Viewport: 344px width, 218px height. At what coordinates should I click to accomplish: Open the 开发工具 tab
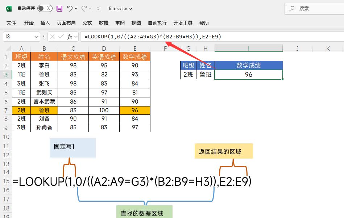tap(183, 23)
